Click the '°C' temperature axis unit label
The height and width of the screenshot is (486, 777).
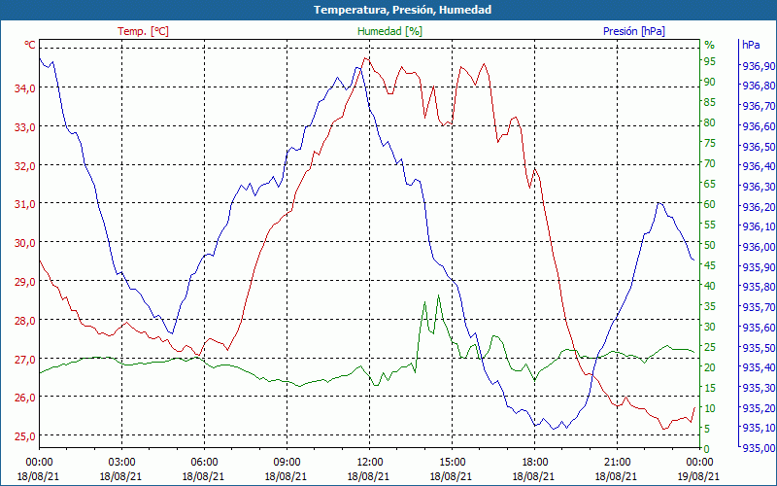pos(30,45)
